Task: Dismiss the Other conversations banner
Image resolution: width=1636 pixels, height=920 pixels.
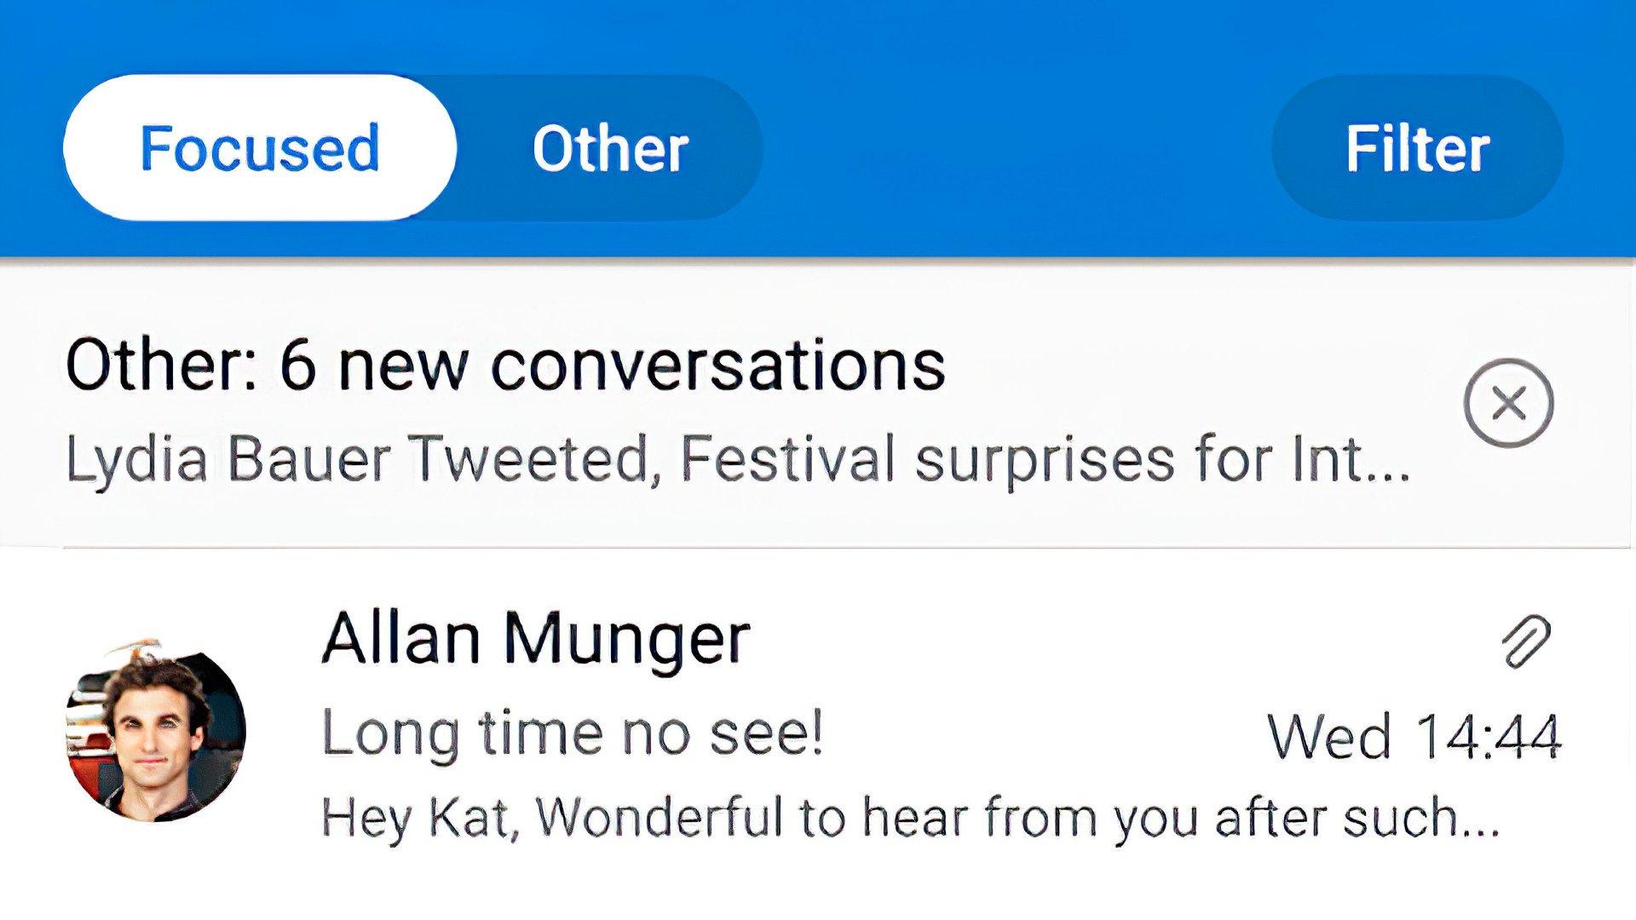Action: [1508, 403]
